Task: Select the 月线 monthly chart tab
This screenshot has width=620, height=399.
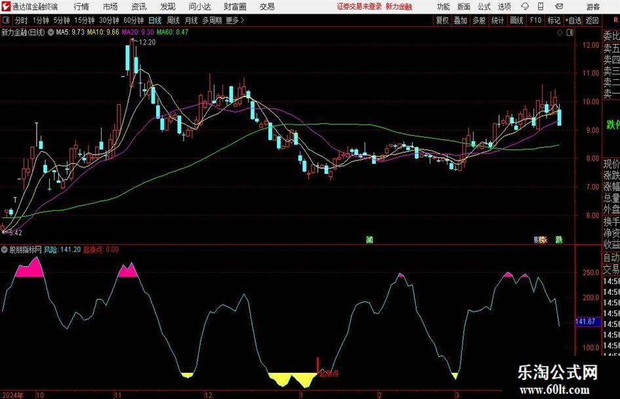Action: 192,20
